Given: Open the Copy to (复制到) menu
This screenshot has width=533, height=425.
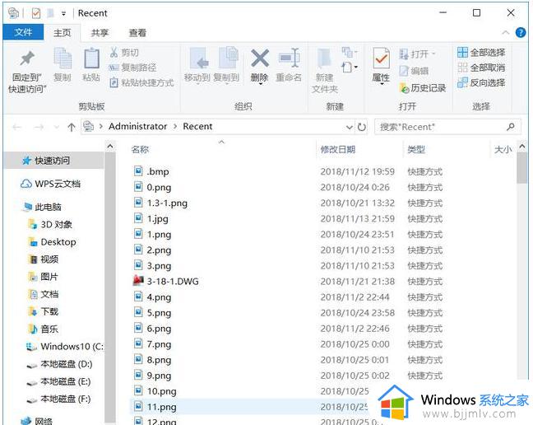Looking at the screenshot, I should tap(226, 65).
